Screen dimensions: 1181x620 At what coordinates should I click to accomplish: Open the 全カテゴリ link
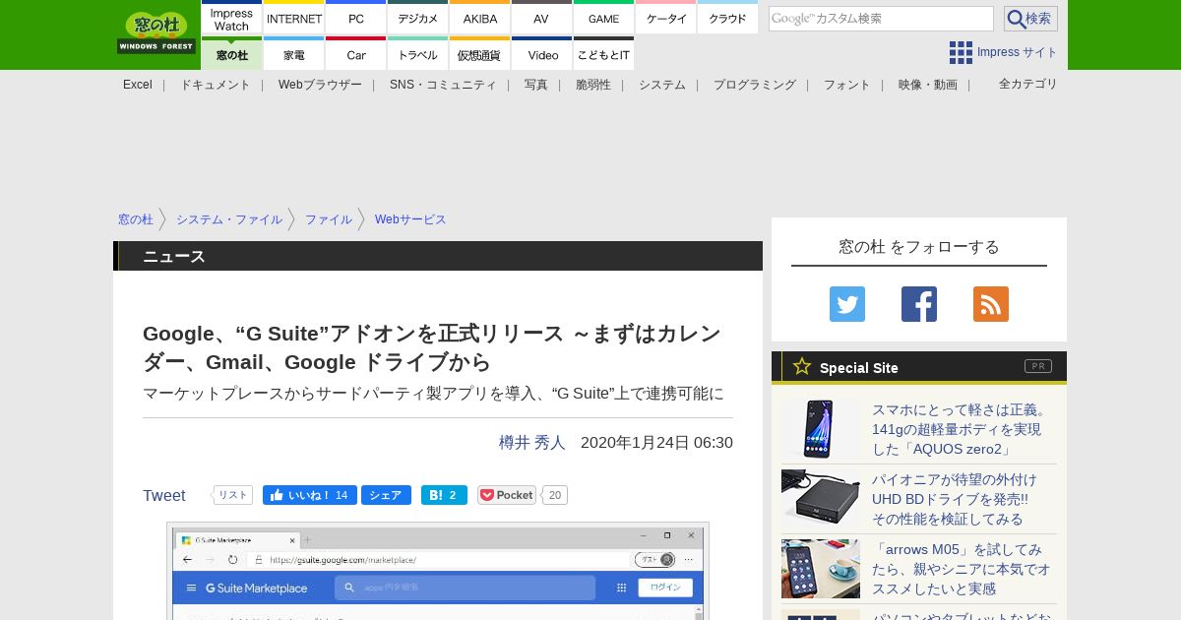(x=1028, y=84)
